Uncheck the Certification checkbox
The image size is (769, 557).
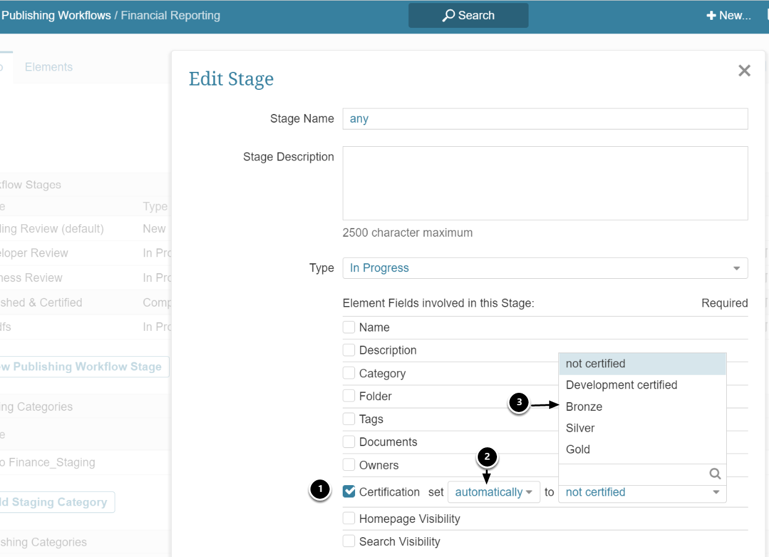coord(349,492)
